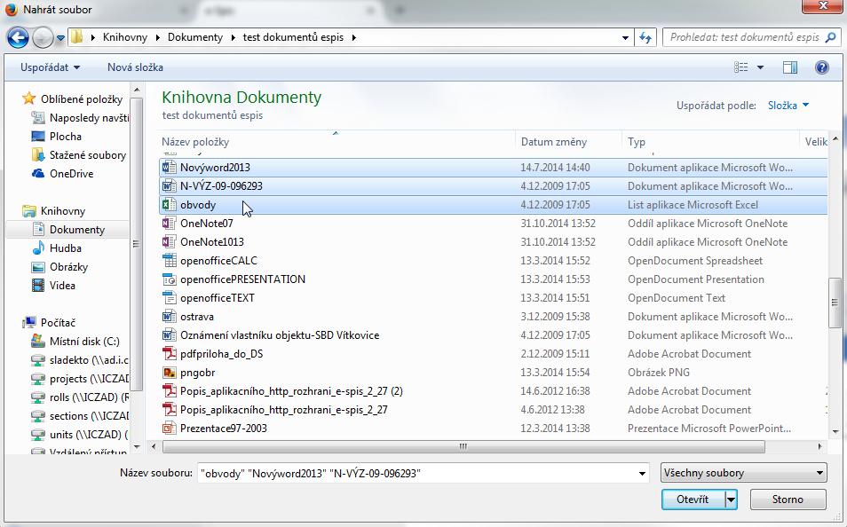This screenshot has height=527, width=847.
Task: Select Oblíbené položky in navigation pane
Action: (82, 99)
